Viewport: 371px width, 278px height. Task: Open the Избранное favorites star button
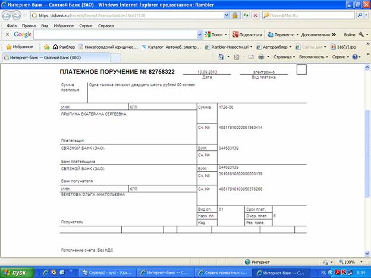click(20, 46)
